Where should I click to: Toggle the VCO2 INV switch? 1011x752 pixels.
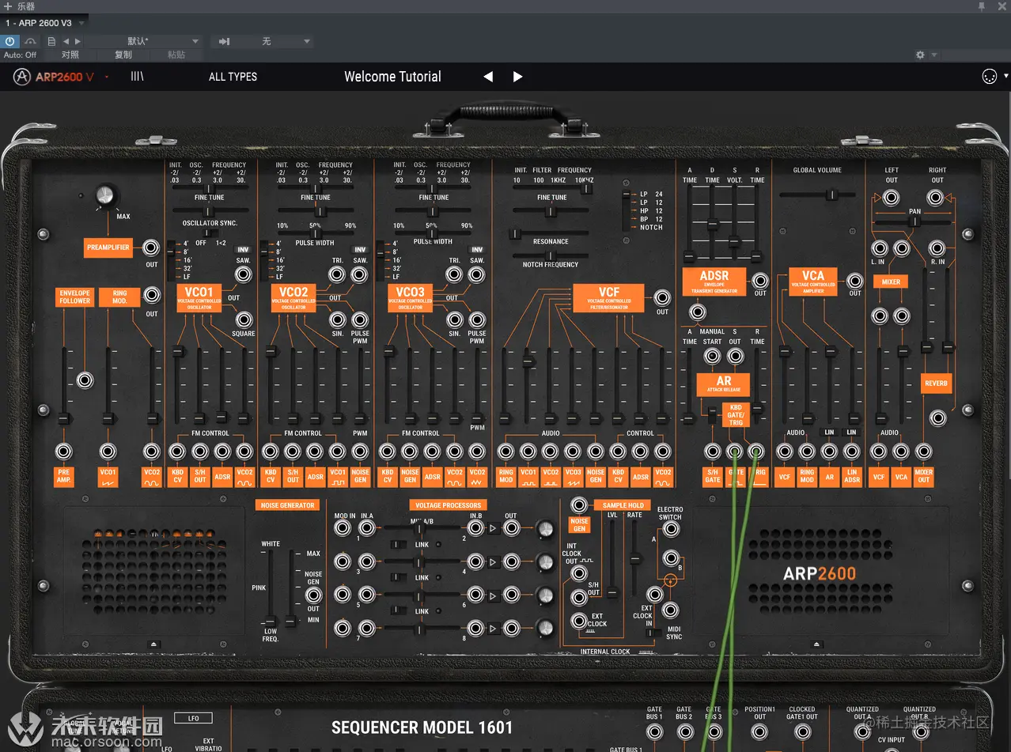point(360,250)
